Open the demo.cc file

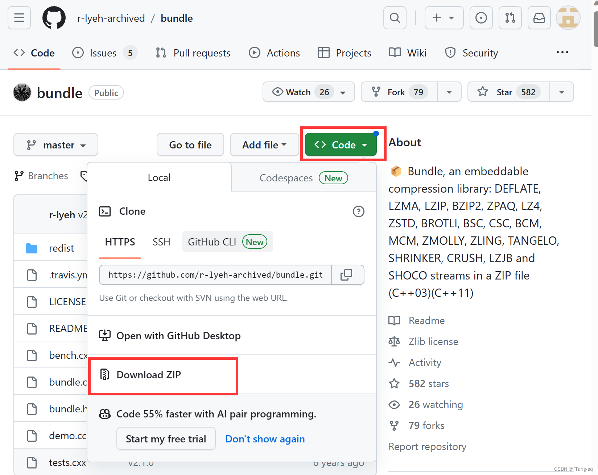click(68, 436)
